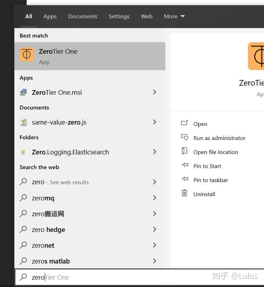This screenshot has width=264, height=287.
Task: Expand the zeros matlab suggestion arrow
Action: tap(155, 261)
